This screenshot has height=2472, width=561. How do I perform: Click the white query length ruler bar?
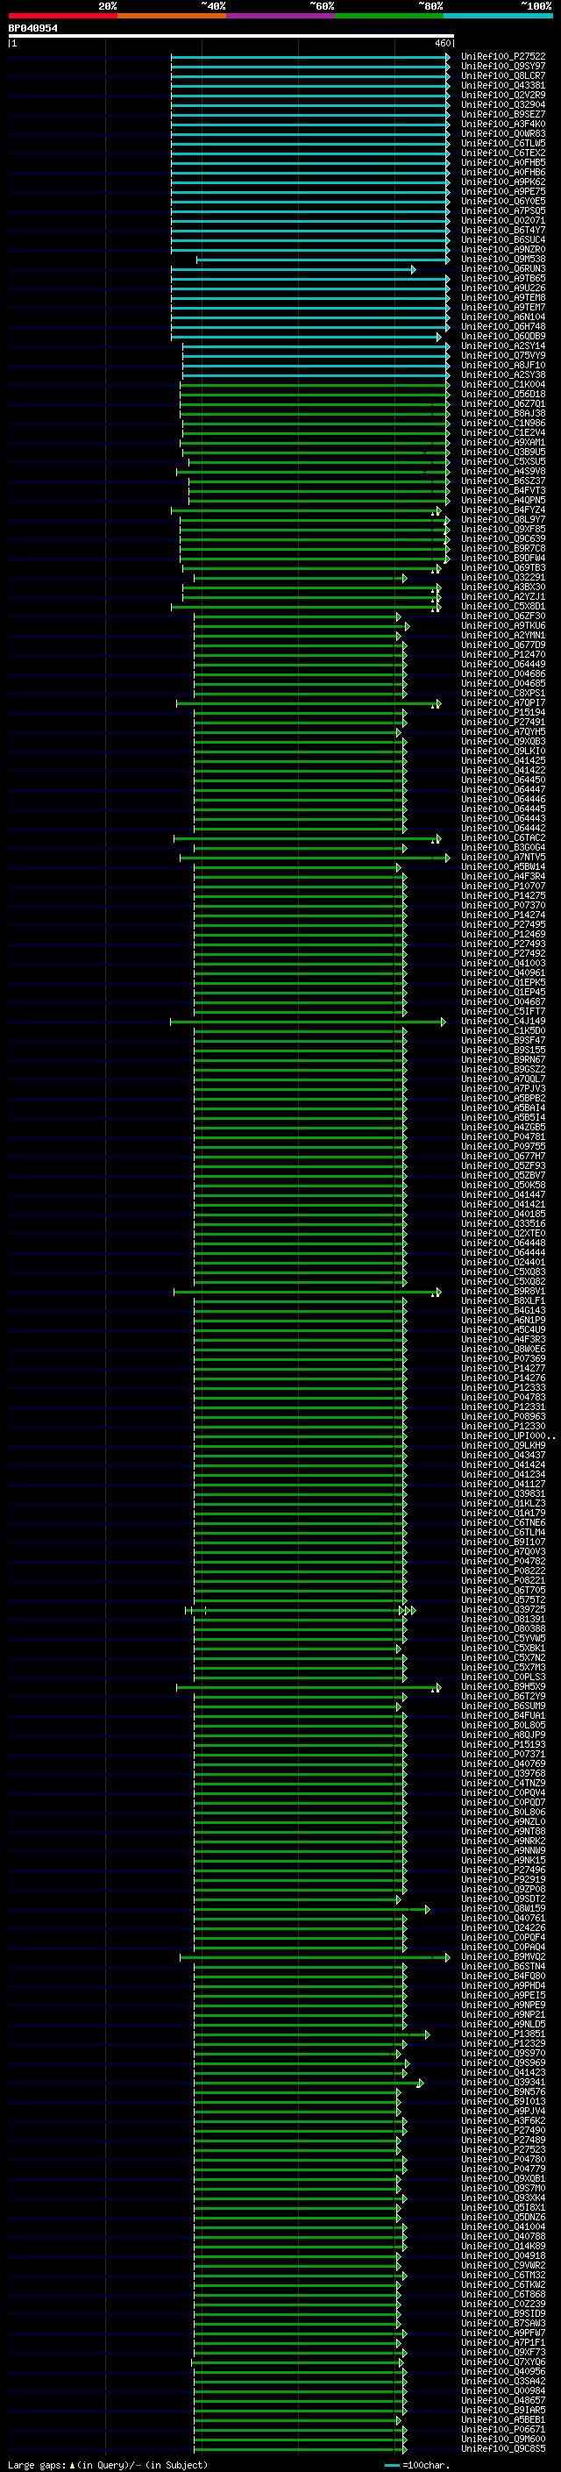(231, 35)
